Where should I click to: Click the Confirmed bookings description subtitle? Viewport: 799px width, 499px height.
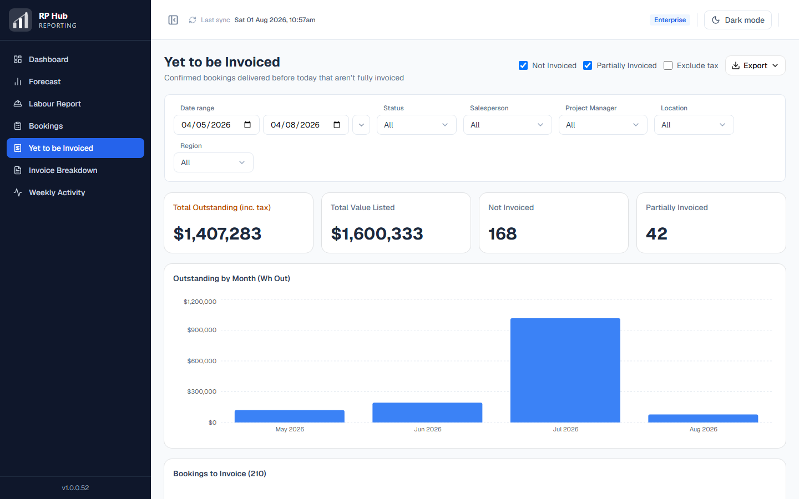coord(284,78)
